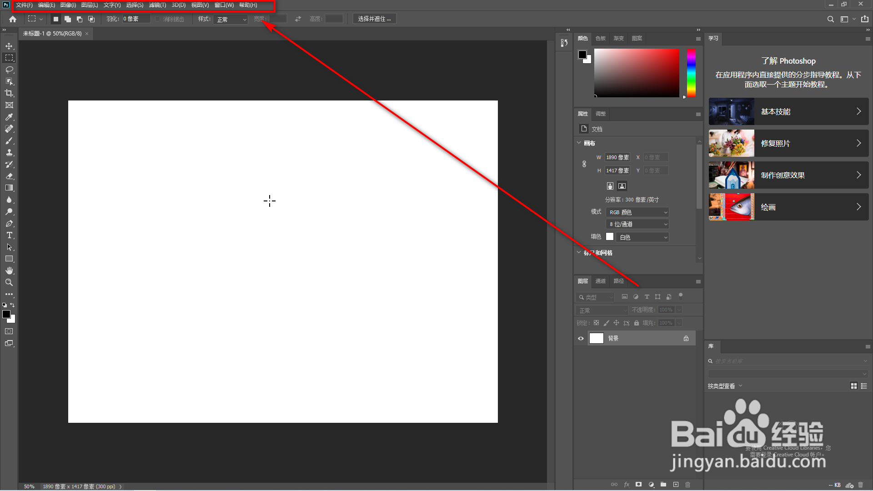
Task: Toggle the width-height link constraint icon
Action: coord(584,164)
